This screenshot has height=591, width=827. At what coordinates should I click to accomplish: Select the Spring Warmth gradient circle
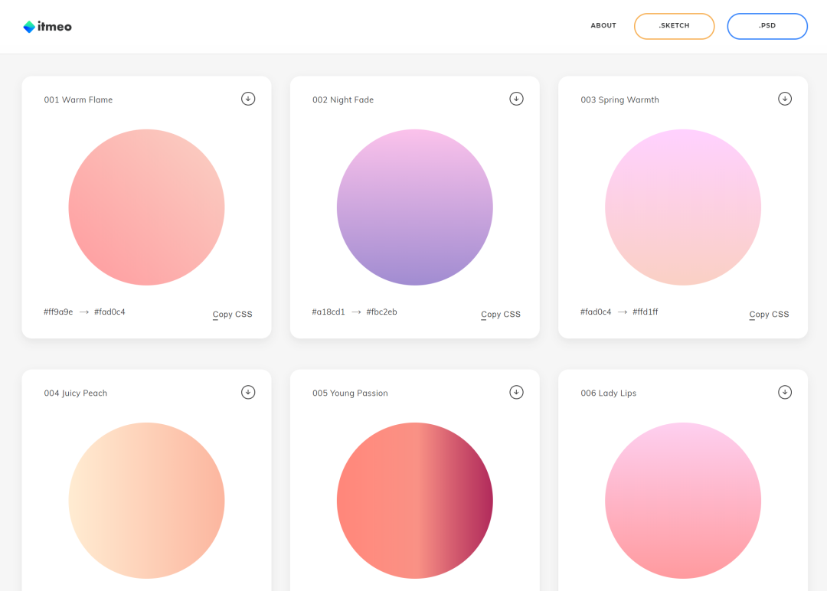(x=683, y=207)
